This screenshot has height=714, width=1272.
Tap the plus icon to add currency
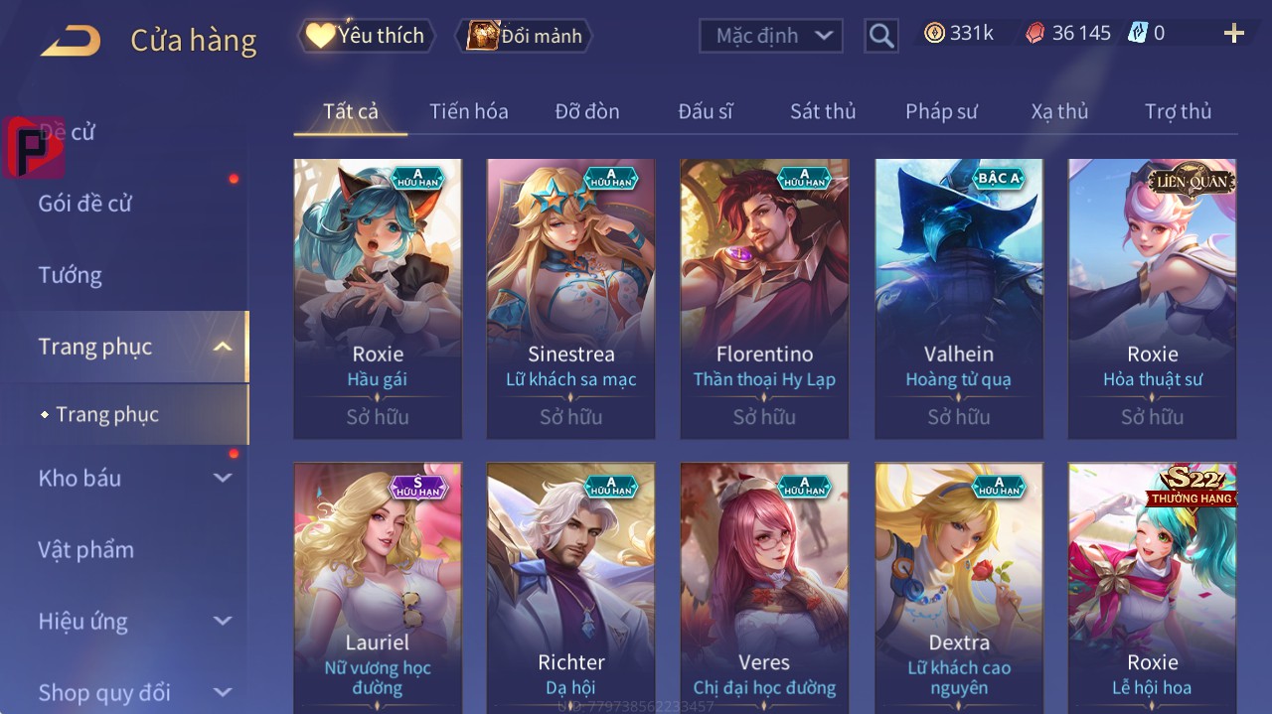click(1234, 34)
